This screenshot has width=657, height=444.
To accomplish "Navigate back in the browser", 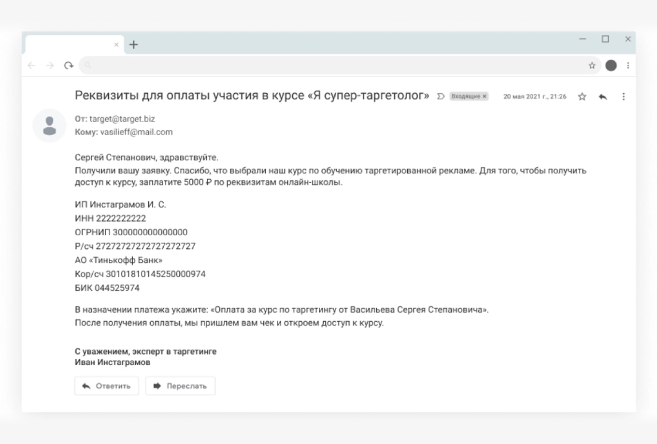I will (31, 64).
